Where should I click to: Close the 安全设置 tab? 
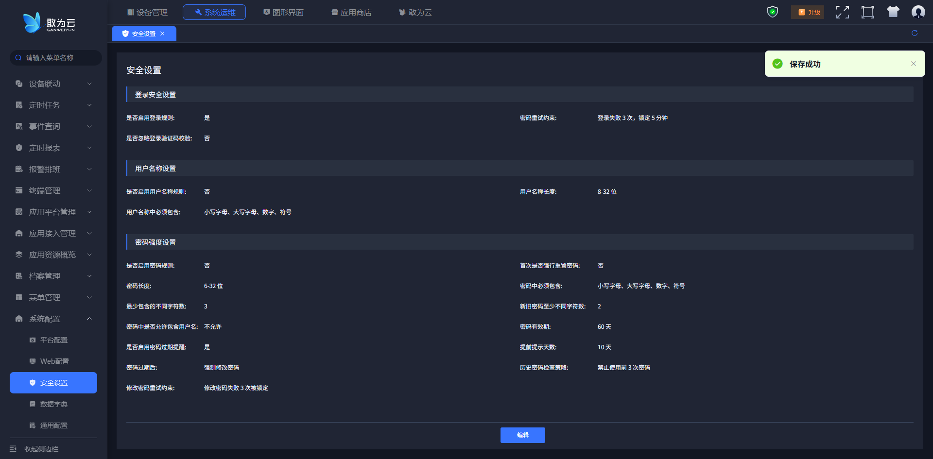pyautogui.click(x=162, y=34)
